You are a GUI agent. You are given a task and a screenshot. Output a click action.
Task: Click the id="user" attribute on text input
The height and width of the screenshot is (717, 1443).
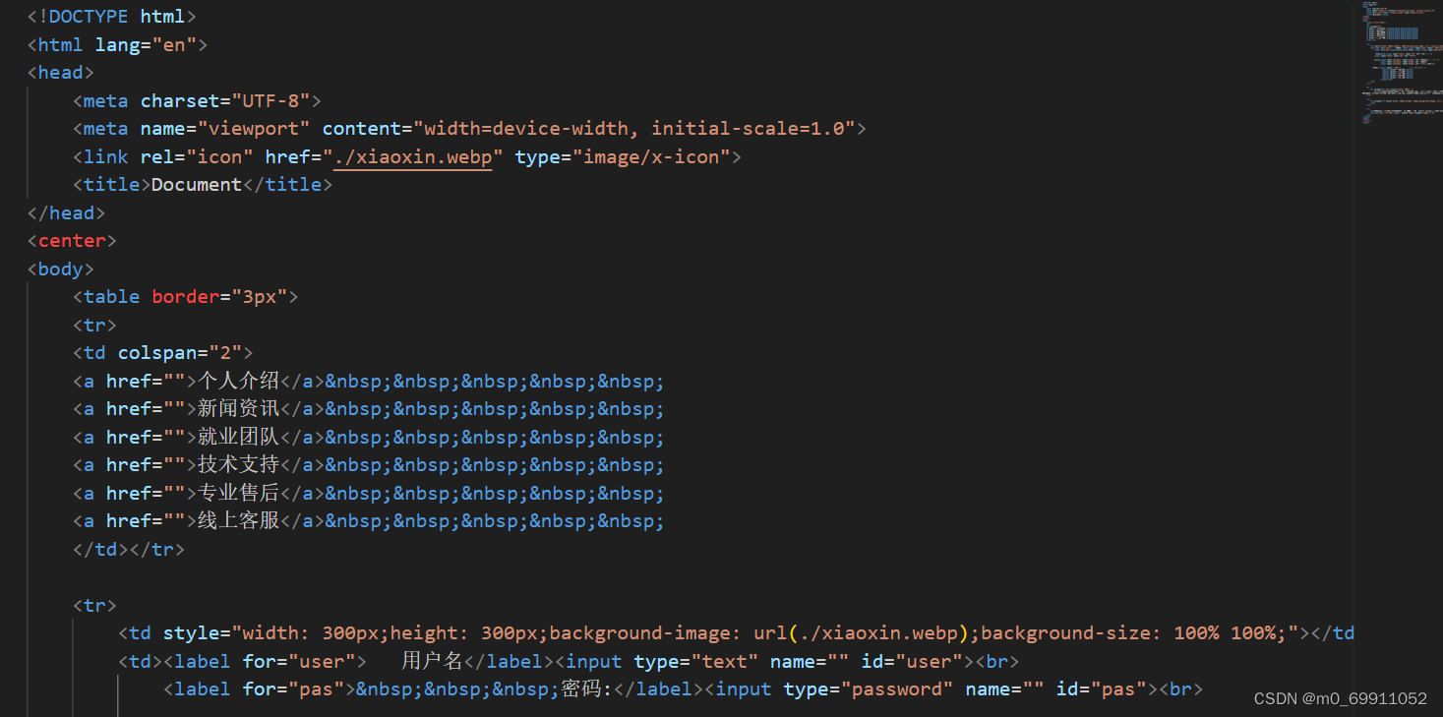point(912,661)
